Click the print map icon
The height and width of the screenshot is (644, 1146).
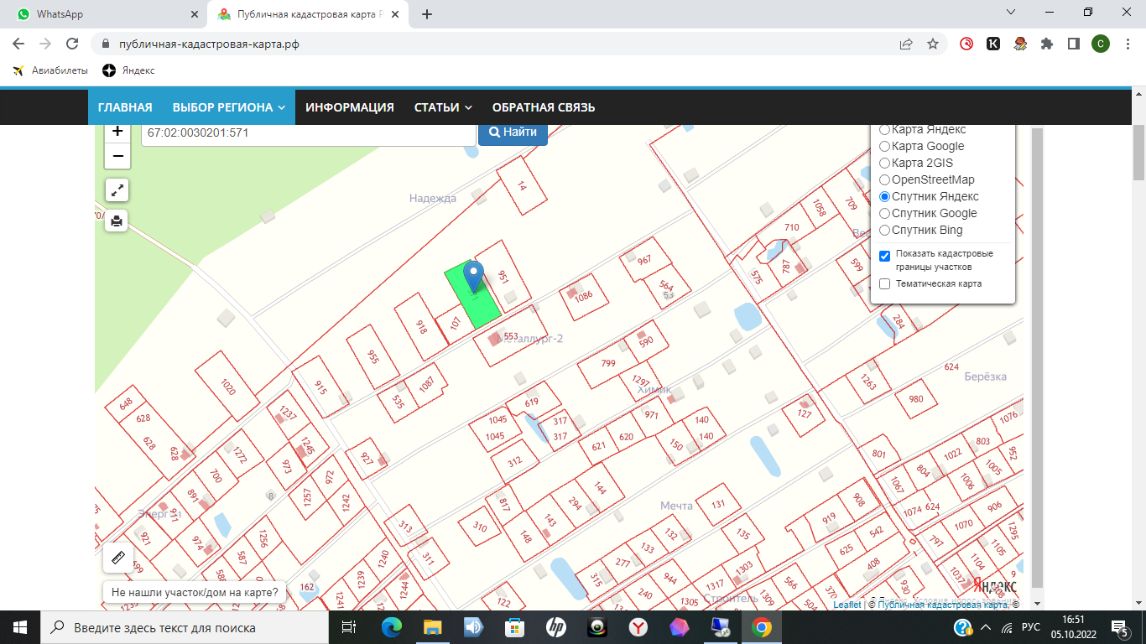(x=117, y=221)
